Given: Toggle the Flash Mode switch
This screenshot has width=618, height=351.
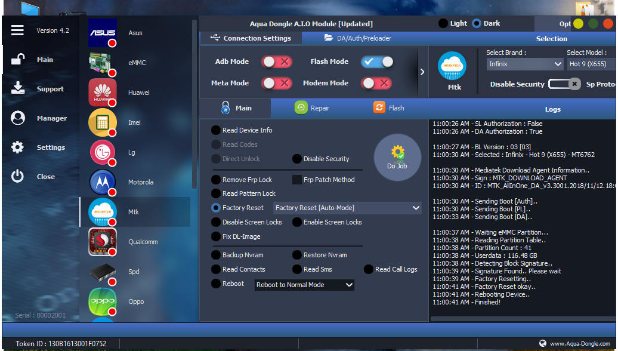Looking at the screenshot, I should coord(377,61).
